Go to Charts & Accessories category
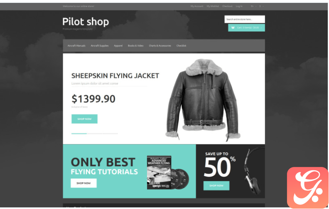This screenshot has width=329, height=209. coord(160,46)
